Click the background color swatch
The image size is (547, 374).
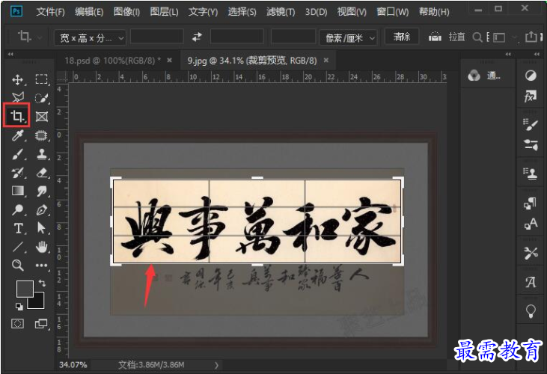[x=37, y=302]
